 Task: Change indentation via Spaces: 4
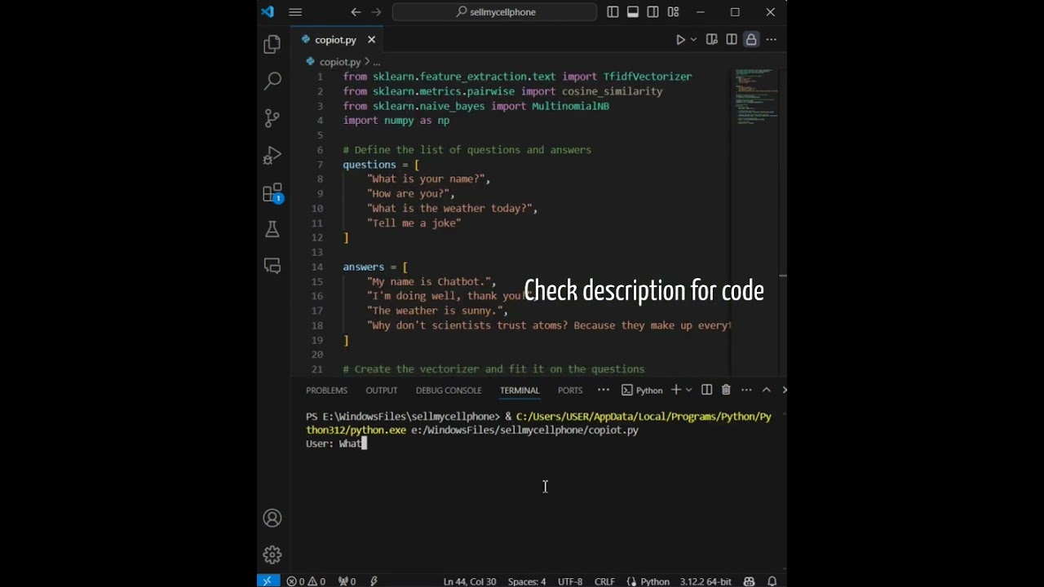coord(527,581)
